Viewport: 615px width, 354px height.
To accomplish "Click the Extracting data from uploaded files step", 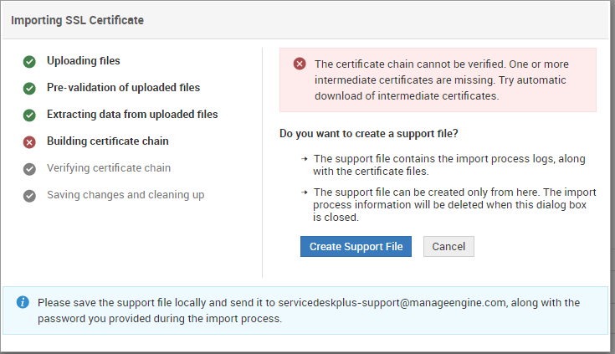I will pyautogui.click(x=132, y=115).
